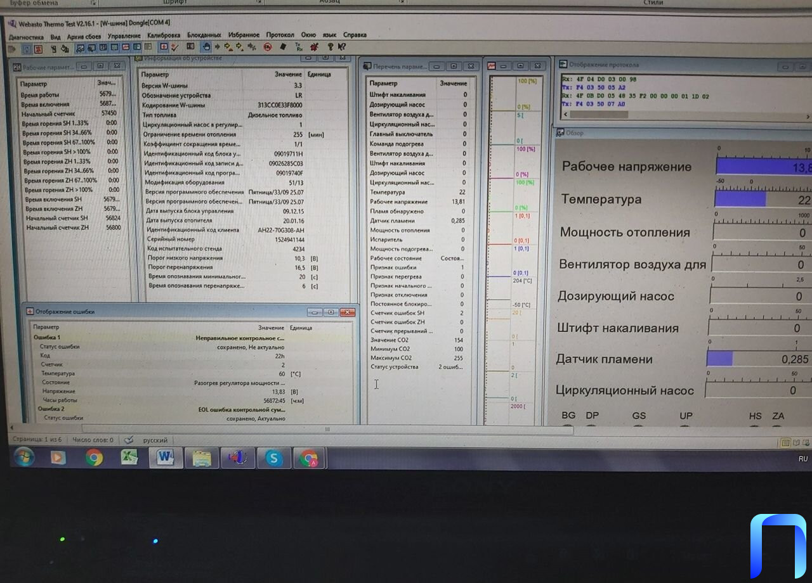Open the Диагностика menu
Viewport: 812px width, 583px height.
coord(26,37)
